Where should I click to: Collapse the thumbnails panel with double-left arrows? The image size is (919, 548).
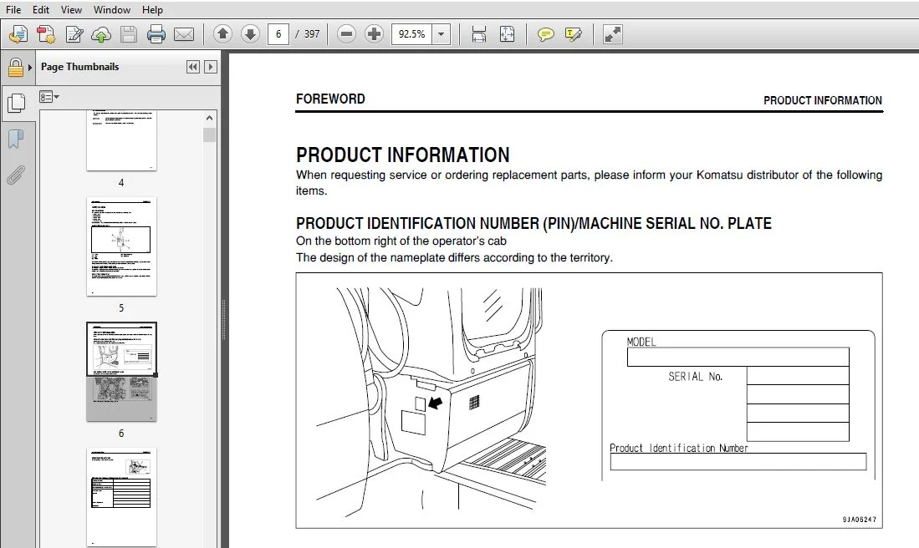click(x=193, y=67)
